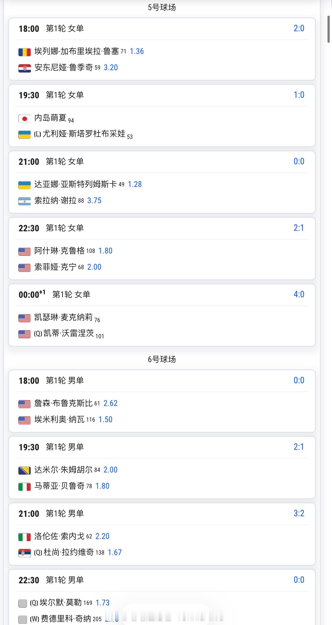This screenshot has width=332, height=625.
Task: Open player 凯瑟琳·麦克纳莉
Action: click(63, 317)
